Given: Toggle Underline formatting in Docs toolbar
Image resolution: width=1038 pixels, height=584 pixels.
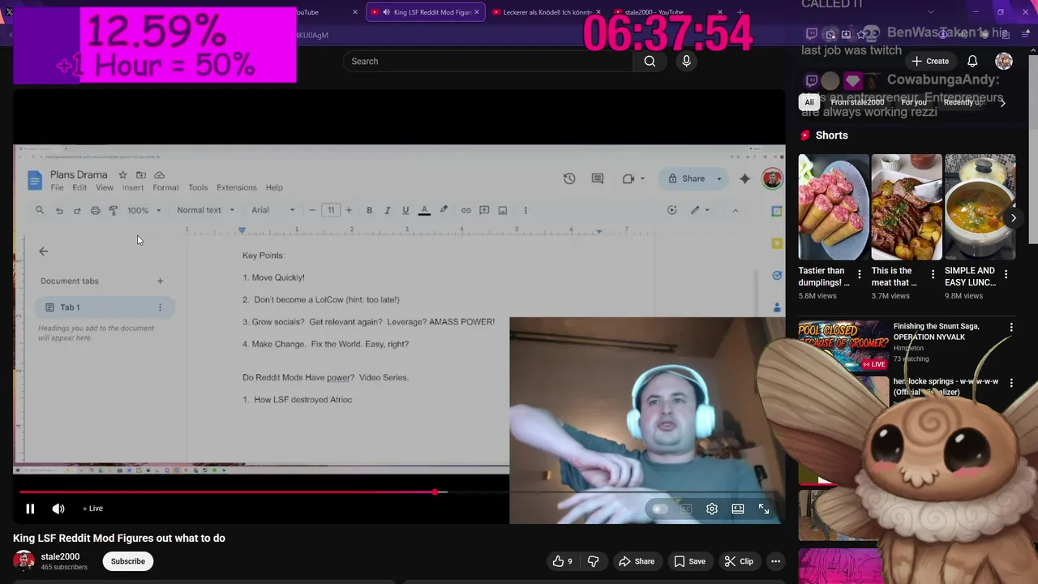Looking at the screenshot, I should click(x=405, y=210).
